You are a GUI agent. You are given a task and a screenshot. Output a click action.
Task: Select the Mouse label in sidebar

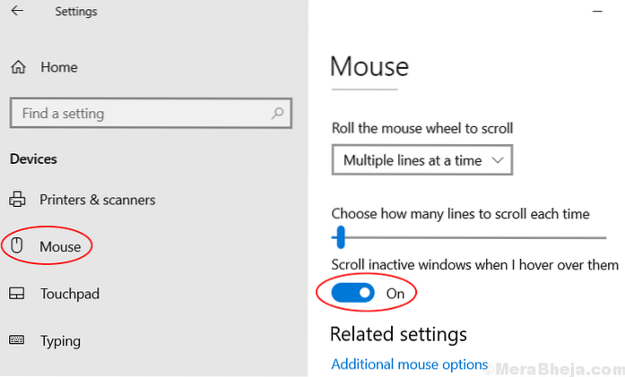(x=60, y=246)
